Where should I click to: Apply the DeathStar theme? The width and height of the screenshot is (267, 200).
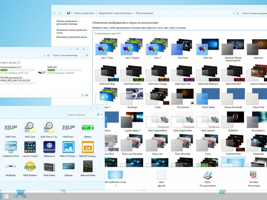(x=233, y=121)
